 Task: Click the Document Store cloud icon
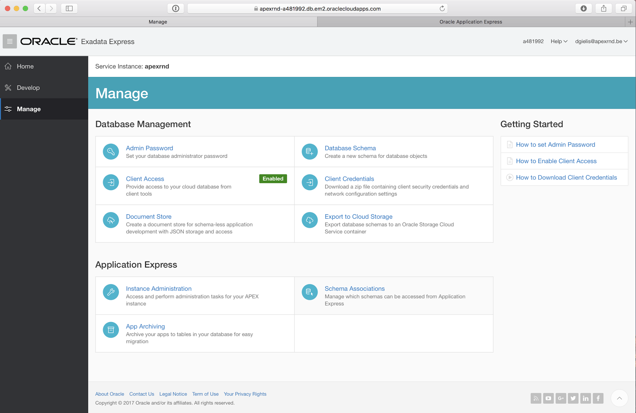click(x=111, y=220)
